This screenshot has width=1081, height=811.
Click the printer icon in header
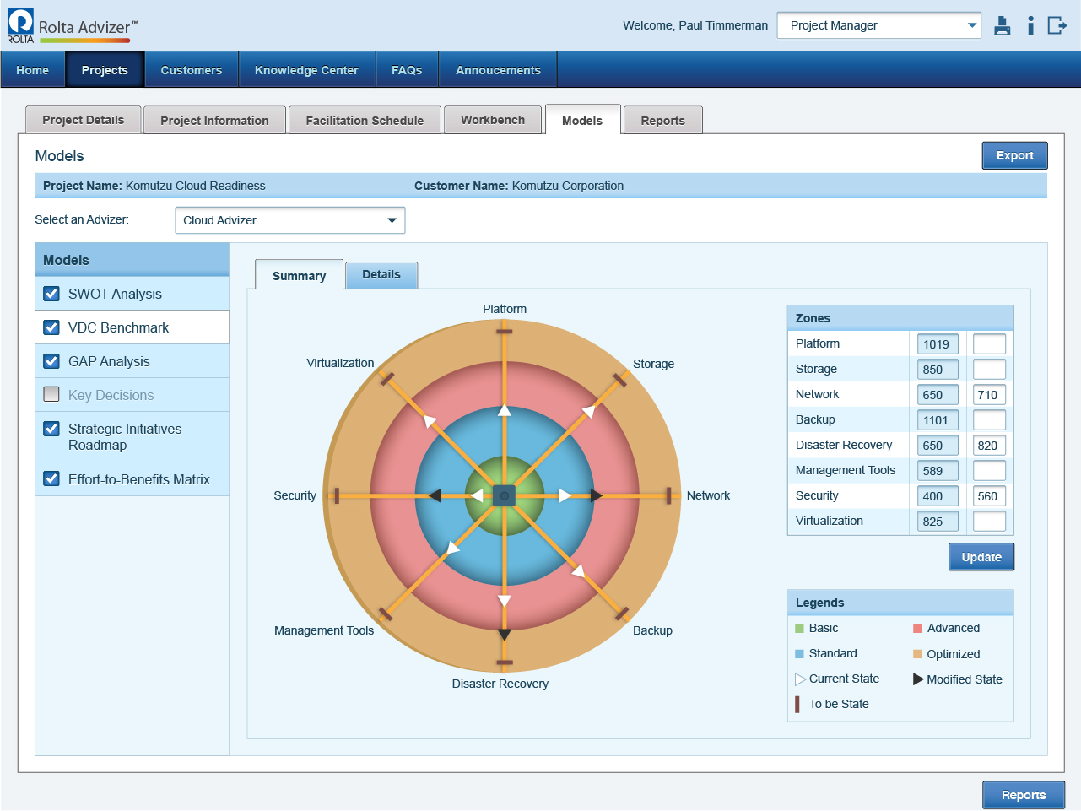1002,25
